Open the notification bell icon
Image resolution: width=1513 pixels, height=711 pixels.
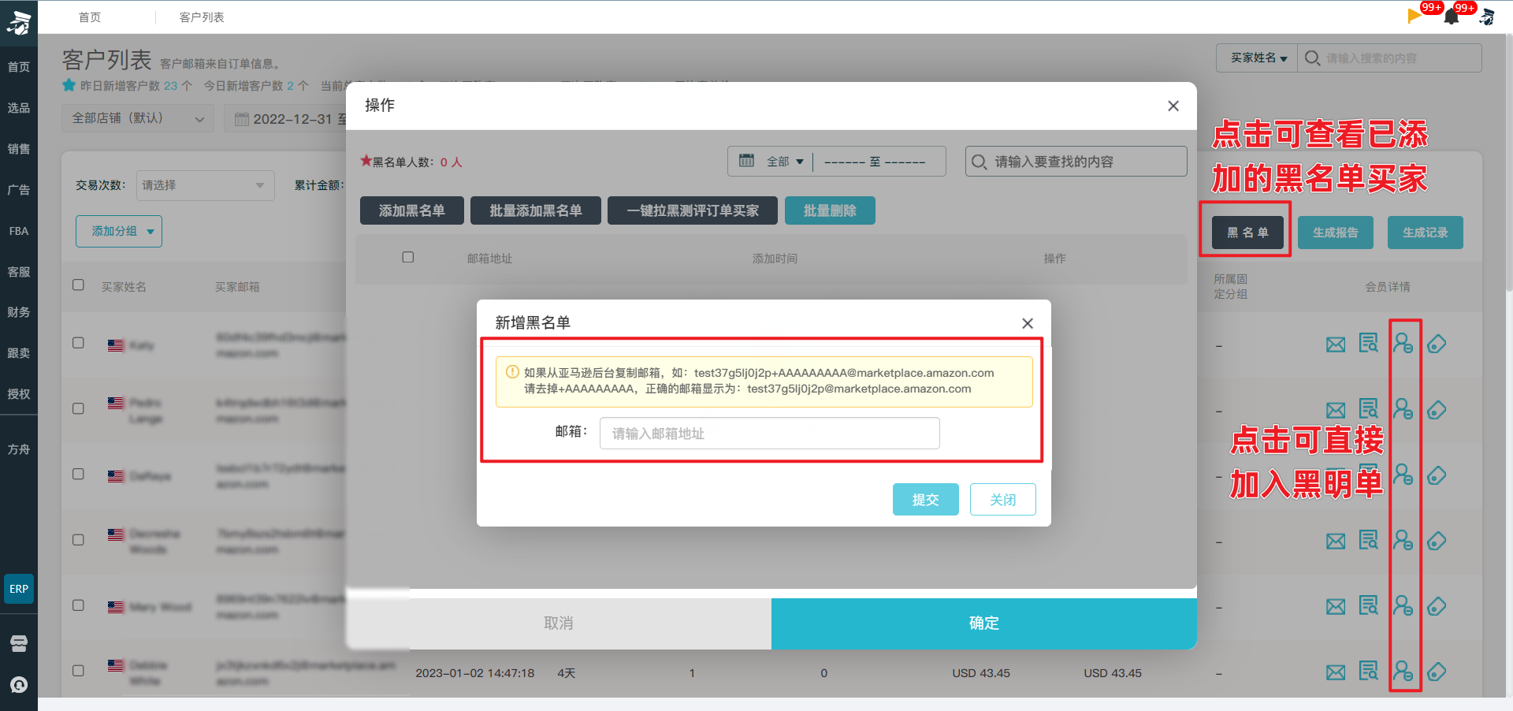(1451, 17)
